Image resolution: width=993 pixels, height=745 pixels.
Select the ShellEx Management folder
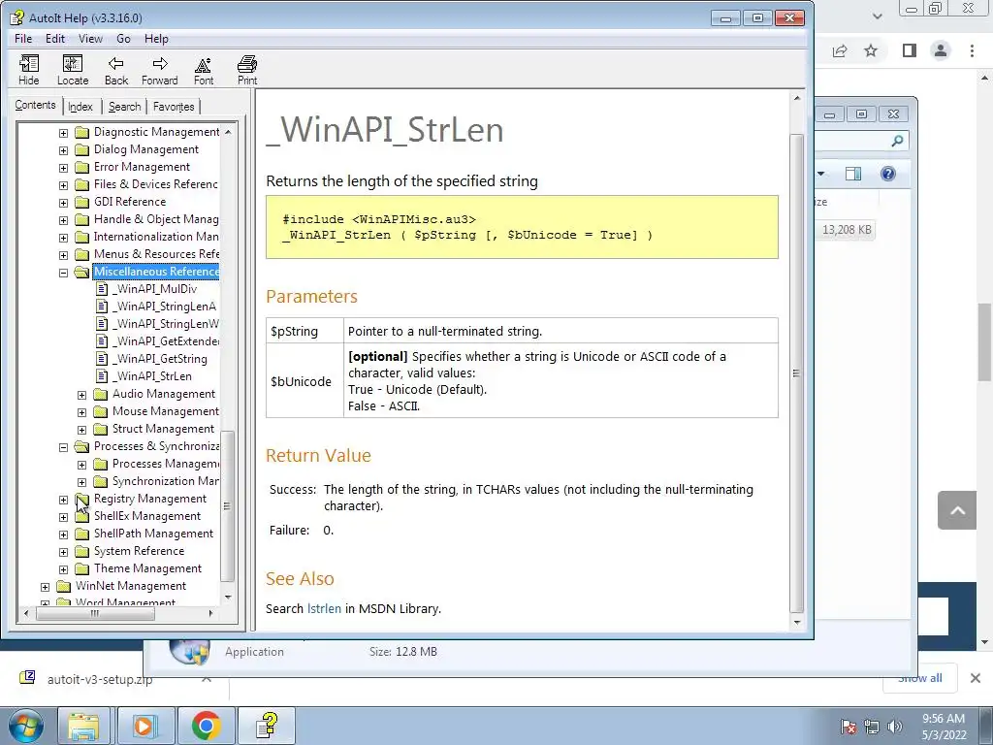coord(147,516)
